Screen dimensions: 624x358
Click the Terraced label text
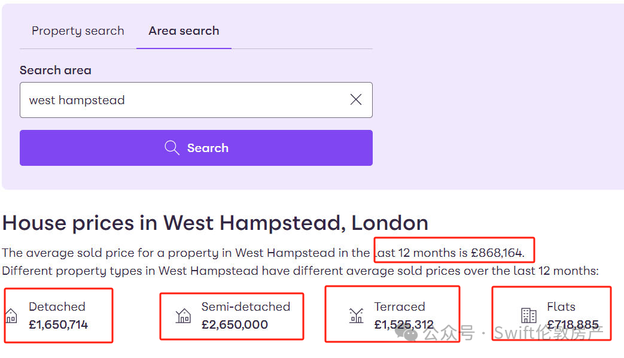(x=400, y=307)
